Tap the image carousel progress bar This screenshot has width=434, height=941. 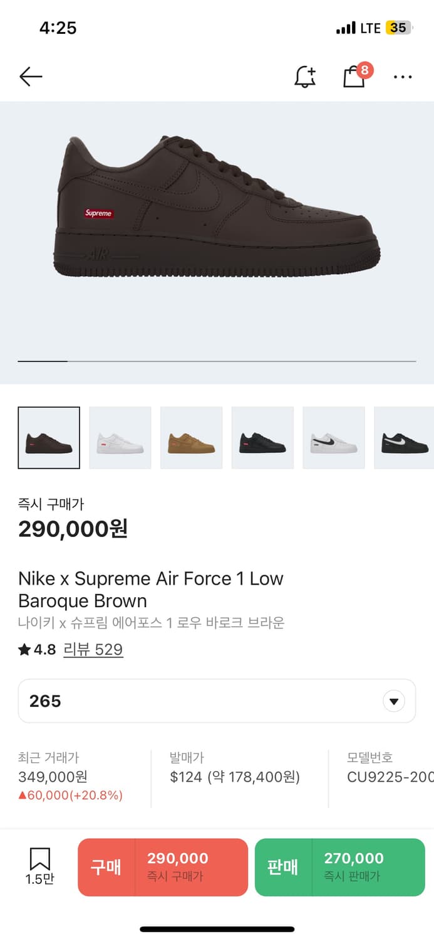pos(217,361)
